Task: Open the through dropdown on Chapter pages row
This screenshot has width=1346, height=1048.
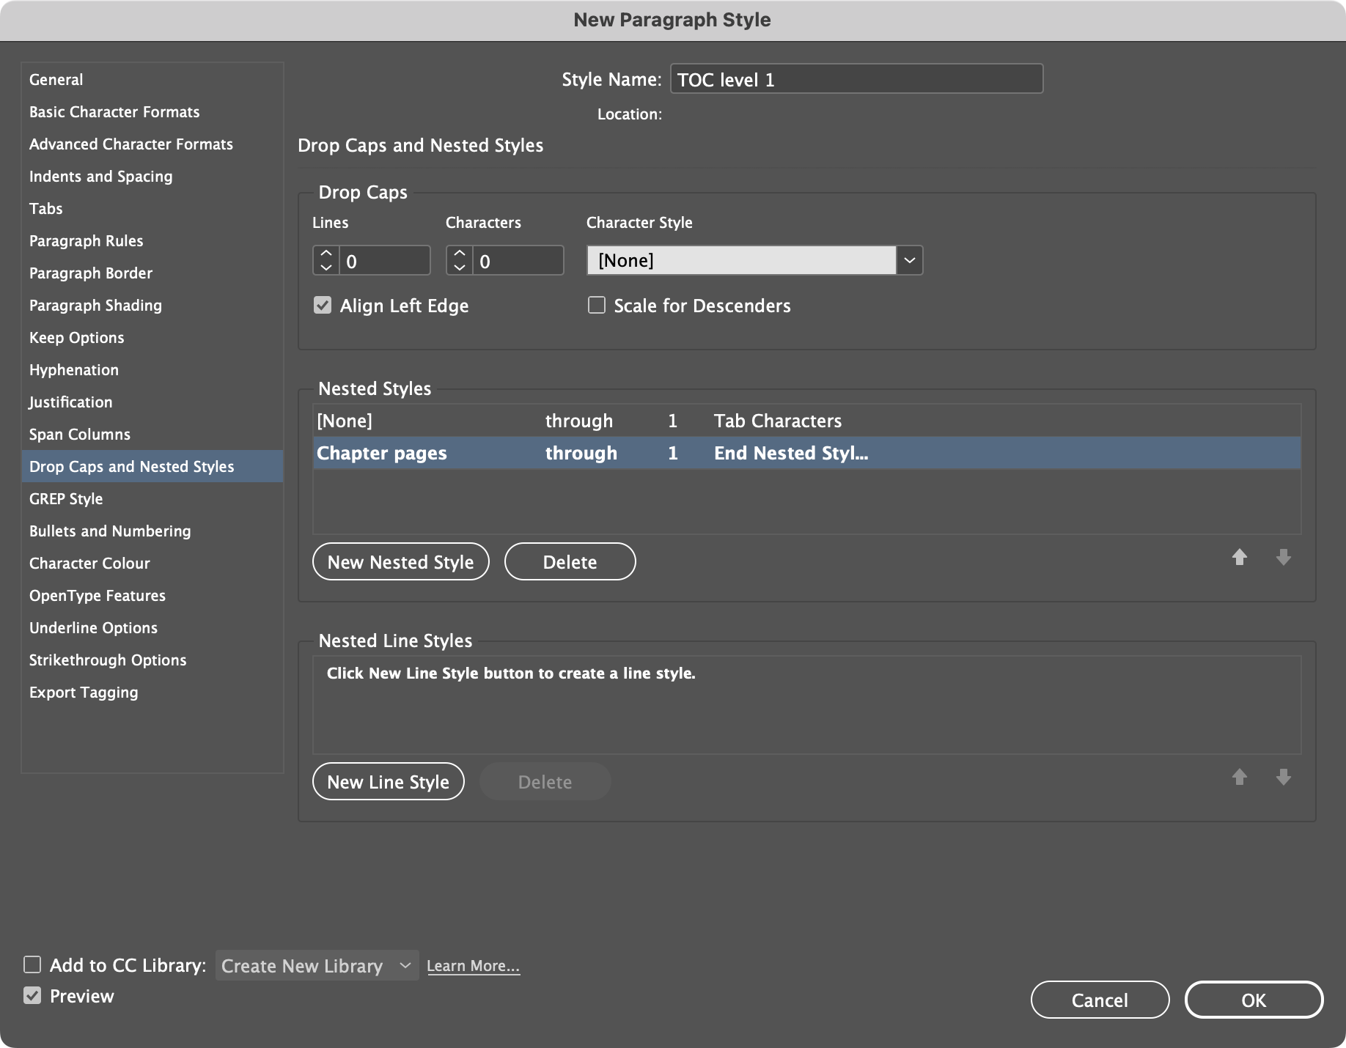Action: (581, 453)
